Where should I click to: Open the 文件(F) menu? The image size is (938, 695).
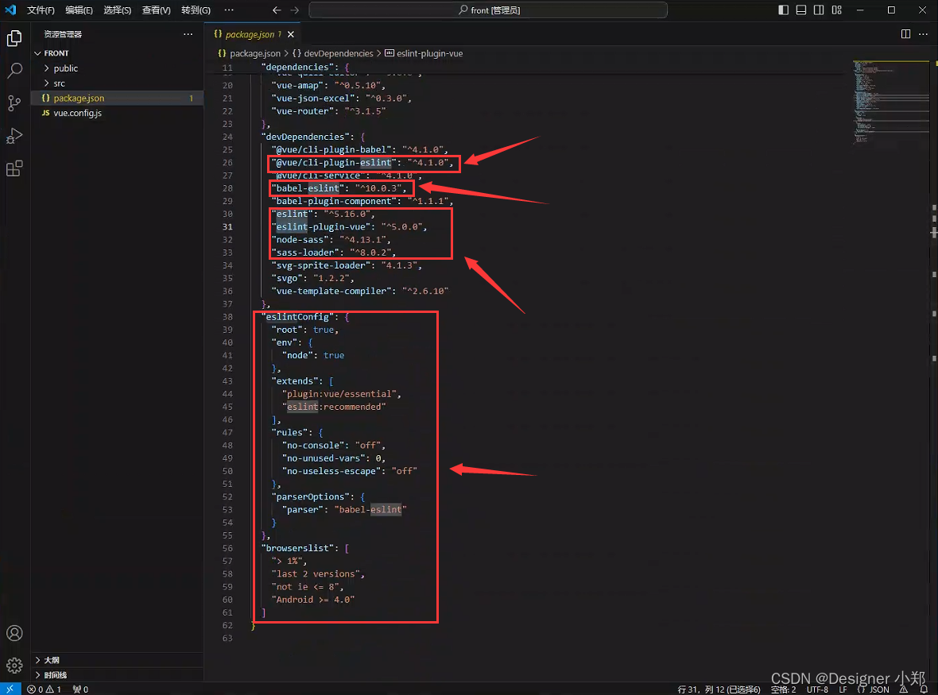pyautogui.click(x=41, y=10)
